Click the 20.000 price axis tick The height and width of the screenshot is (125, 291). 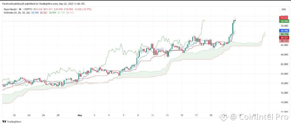tap(284, 74)
